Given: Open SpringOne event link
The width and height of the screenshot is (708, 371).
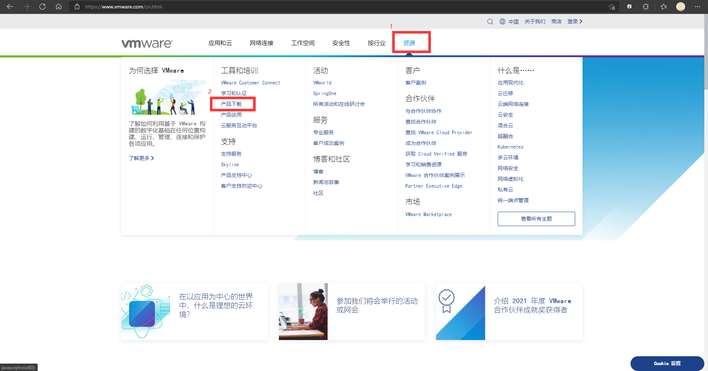Looking at the screenshot, I should 325,94.
